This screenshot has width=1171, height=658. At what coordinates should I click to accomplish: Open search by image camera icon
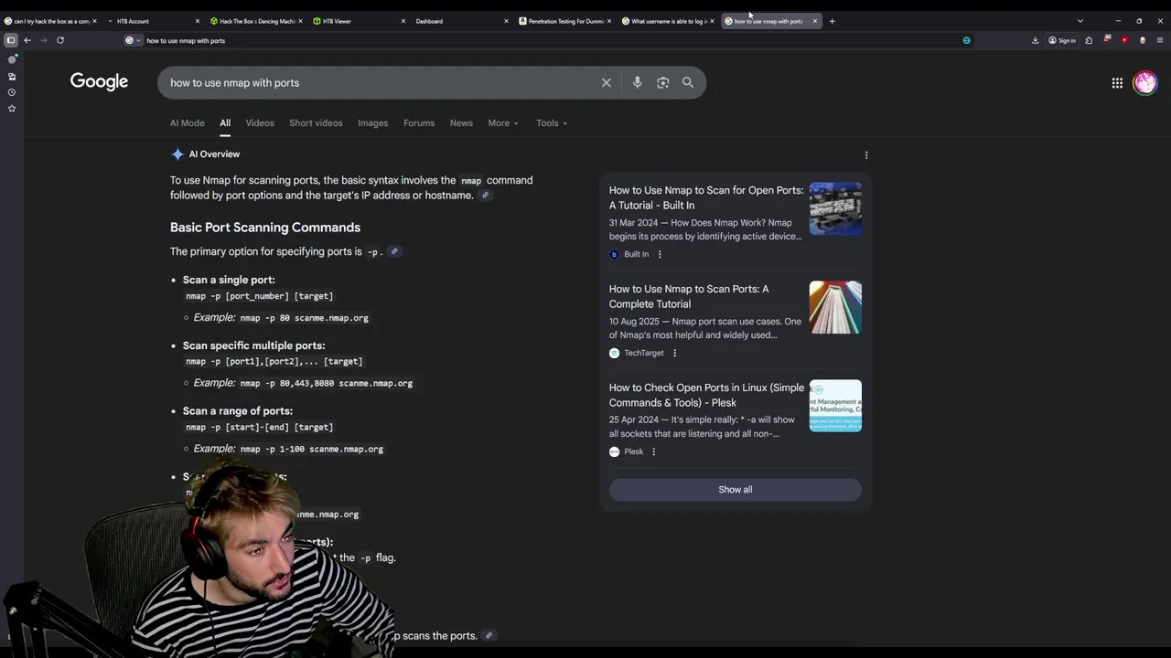point(662,82)
